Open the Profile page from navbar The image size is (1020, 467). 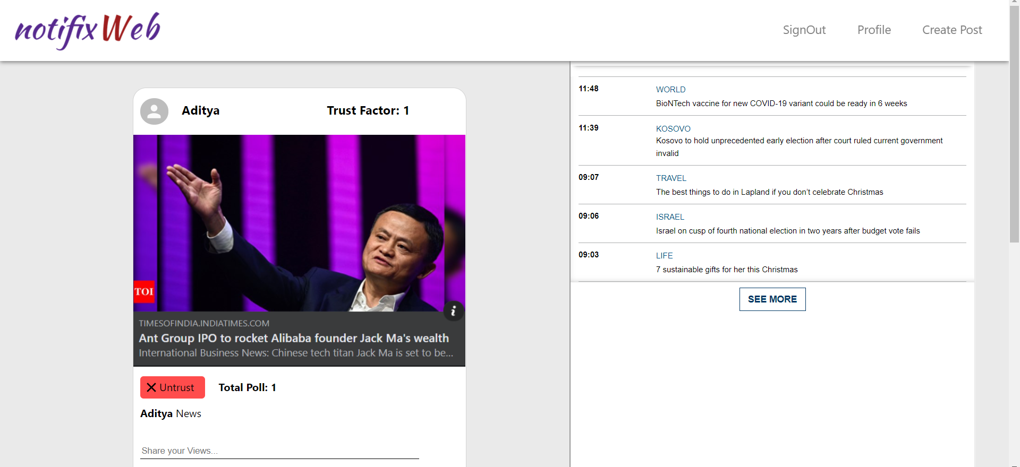coord(874,30)
